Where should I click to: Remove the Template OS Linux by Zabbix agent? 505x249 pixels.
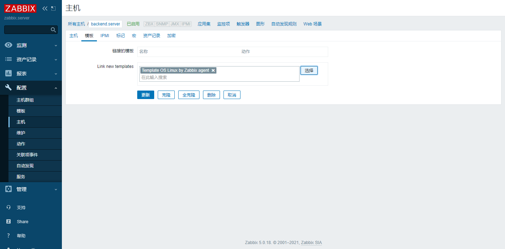(213, 70)
